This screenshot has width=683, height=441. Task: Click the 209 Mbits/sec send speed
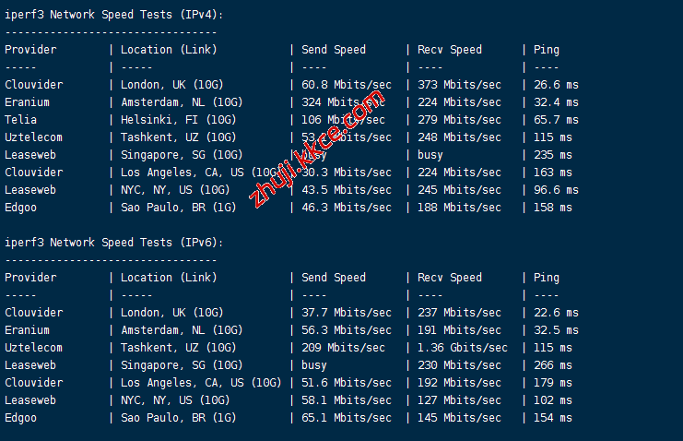[x=344, y=348]
